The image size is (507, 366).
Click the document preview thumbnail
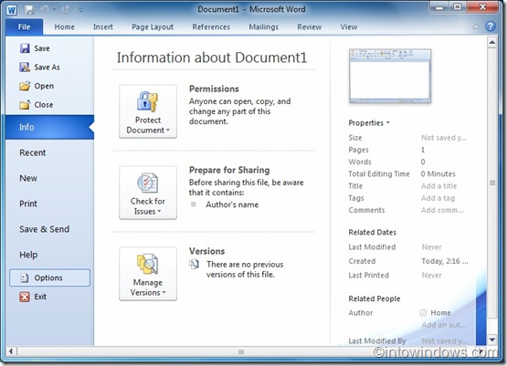[390, 77]
